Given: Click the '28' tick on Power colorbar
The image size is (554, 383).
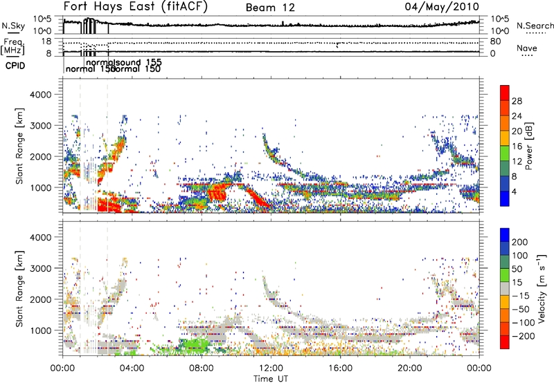Looking at the screenshot, I should coord(517,101).
